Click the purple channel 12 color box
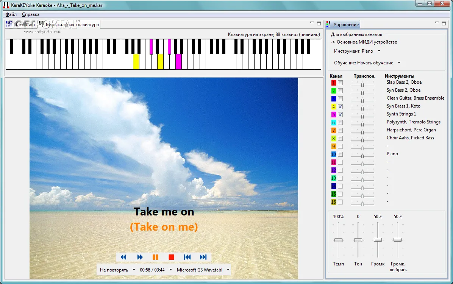 [333, 170]
